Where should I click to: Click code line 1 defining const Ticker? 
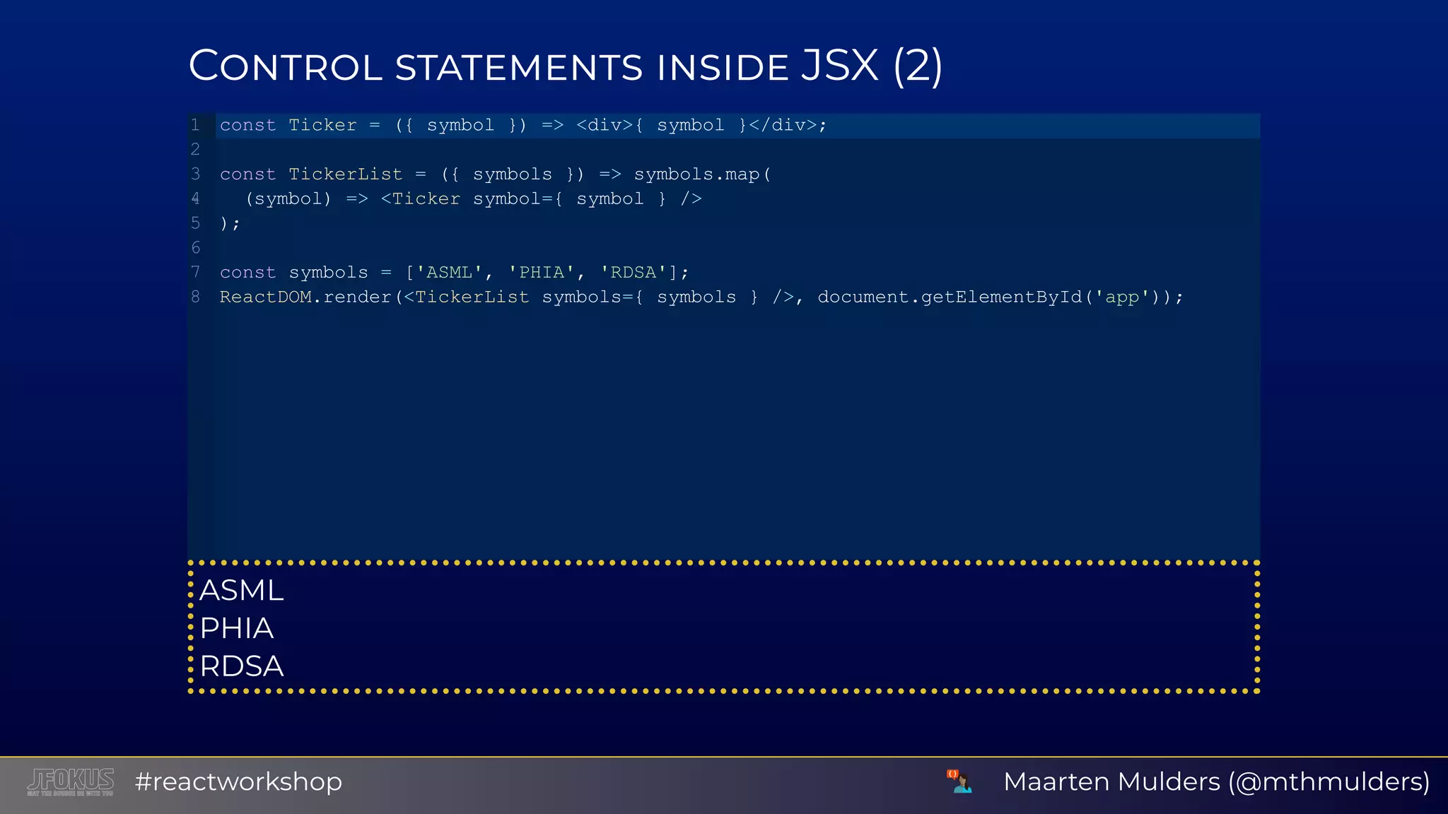(523, 125)
